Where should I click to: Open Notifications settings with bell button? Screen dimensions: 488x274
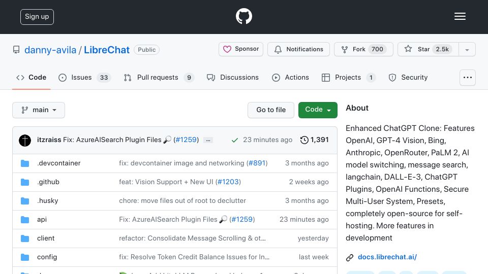[298, 49]
